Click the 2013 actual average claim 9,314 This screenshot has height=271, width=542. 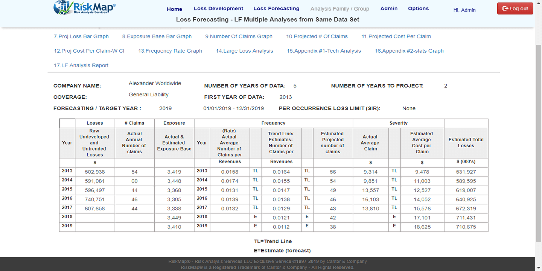coord(371,172)
